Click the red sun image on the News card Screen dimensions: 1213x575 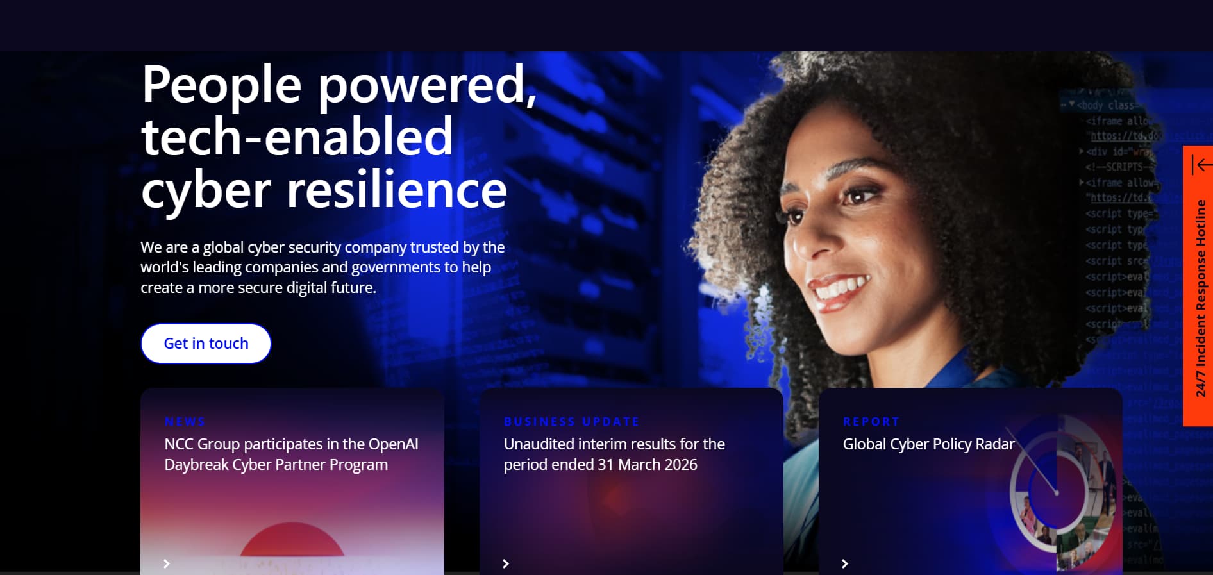coord(292,540)
